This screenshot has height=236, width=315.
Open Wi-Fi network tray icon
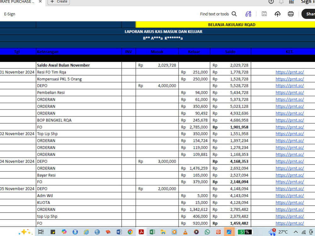304,232
